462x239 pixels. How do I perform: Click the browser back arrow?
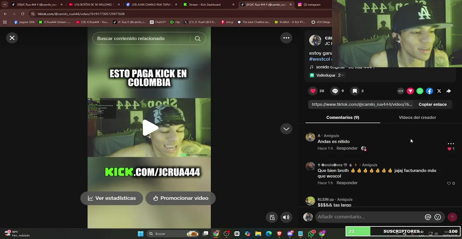5,14
